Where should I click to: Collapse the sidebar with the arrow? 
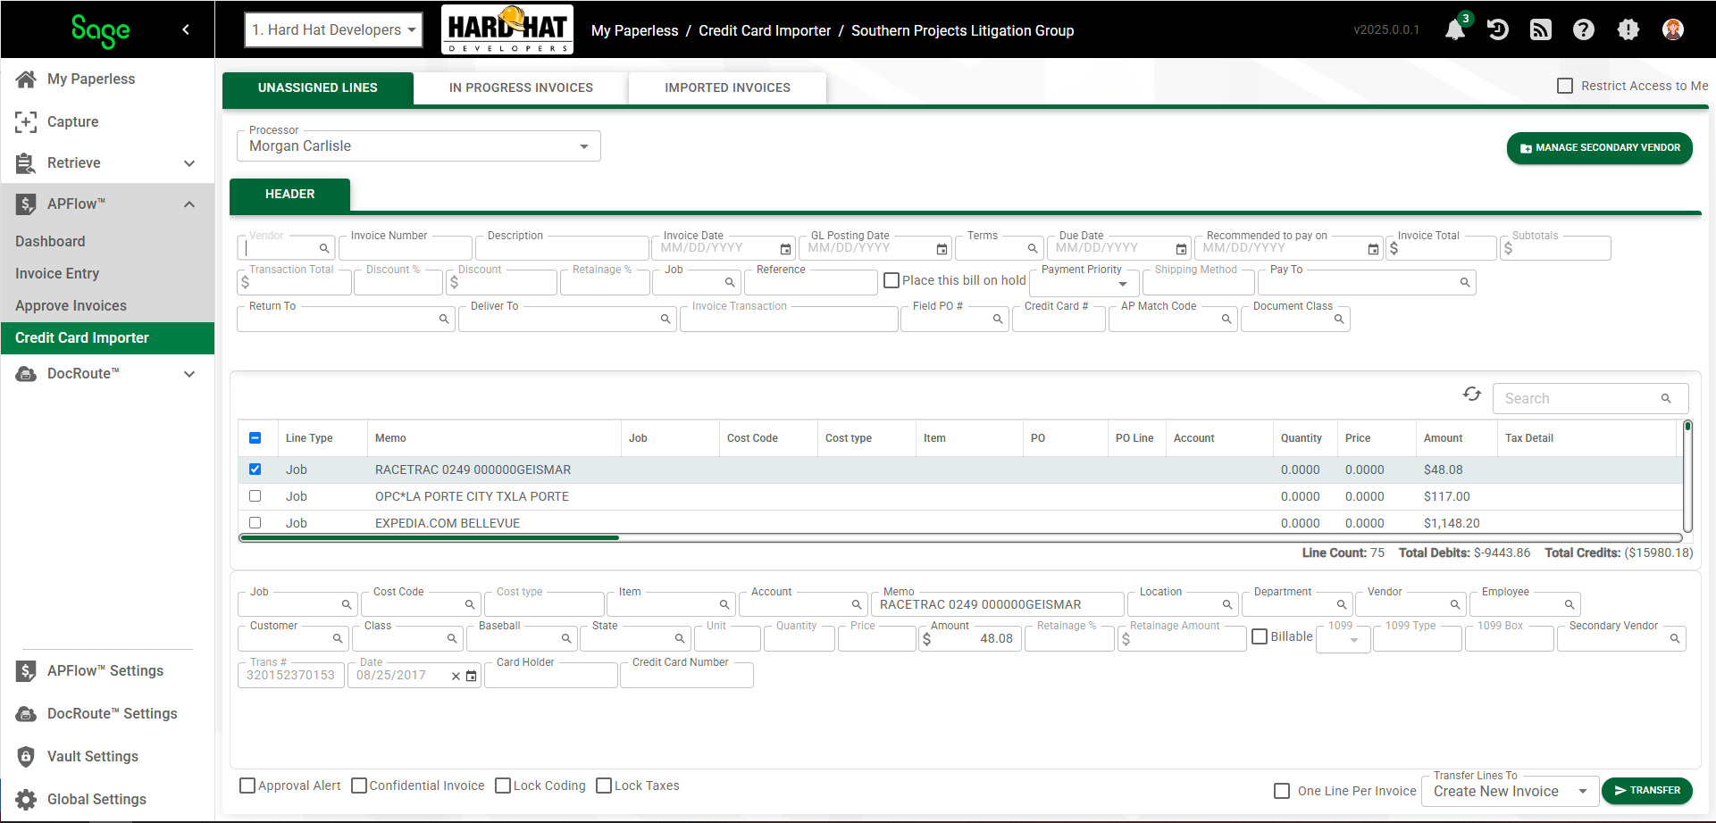pos(186,29)
